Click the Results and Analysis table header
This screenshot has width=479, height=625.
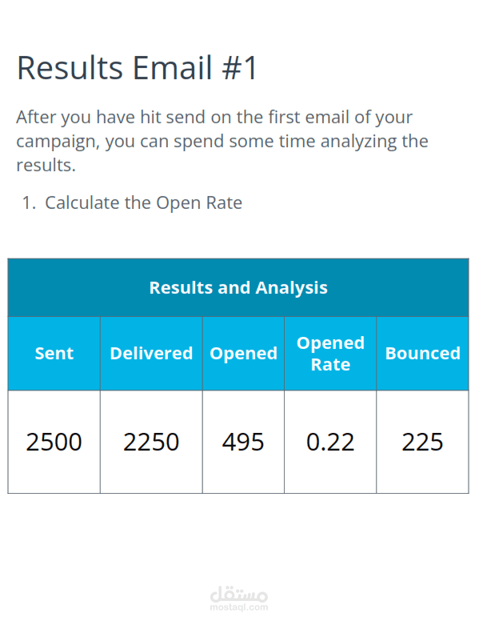(238, 287)
